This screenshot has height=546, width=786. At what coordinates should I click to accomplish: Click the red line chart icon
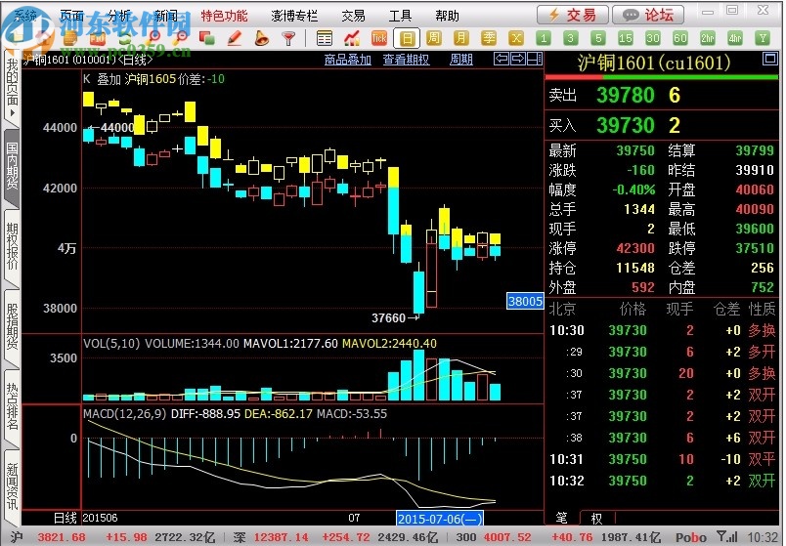click(x=351, y=38)
